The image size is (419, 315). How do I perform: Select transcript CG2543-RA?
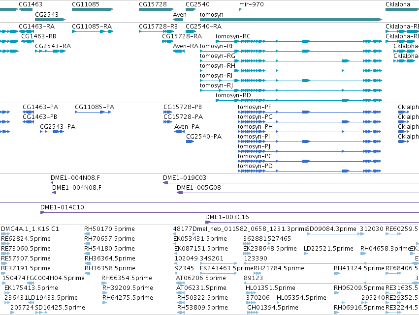point(53,46)
